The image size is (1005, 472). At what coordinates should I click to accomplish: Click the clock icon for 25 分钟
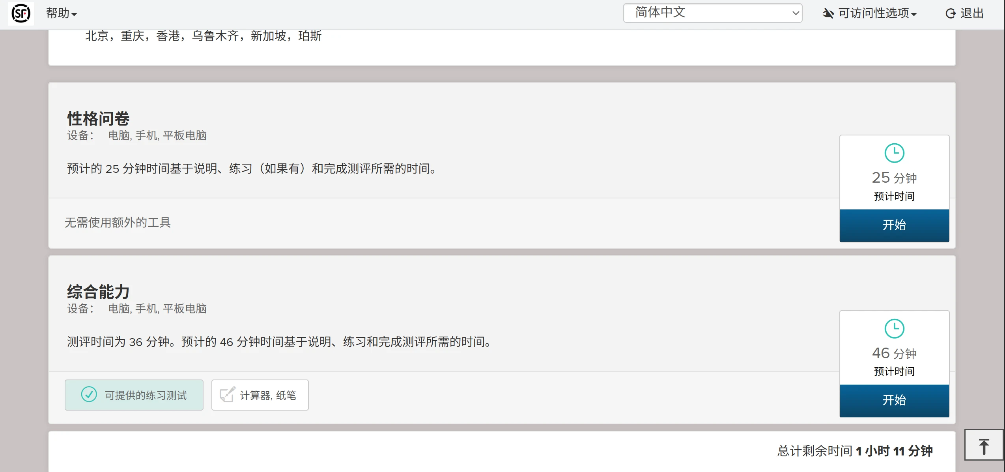click(x=894, y=153)
